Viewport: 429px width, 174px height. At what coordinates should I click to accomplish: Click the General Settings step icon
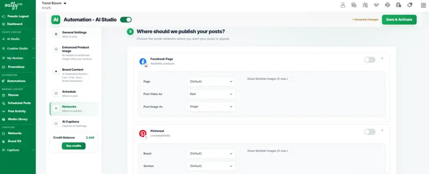(56, 34)
